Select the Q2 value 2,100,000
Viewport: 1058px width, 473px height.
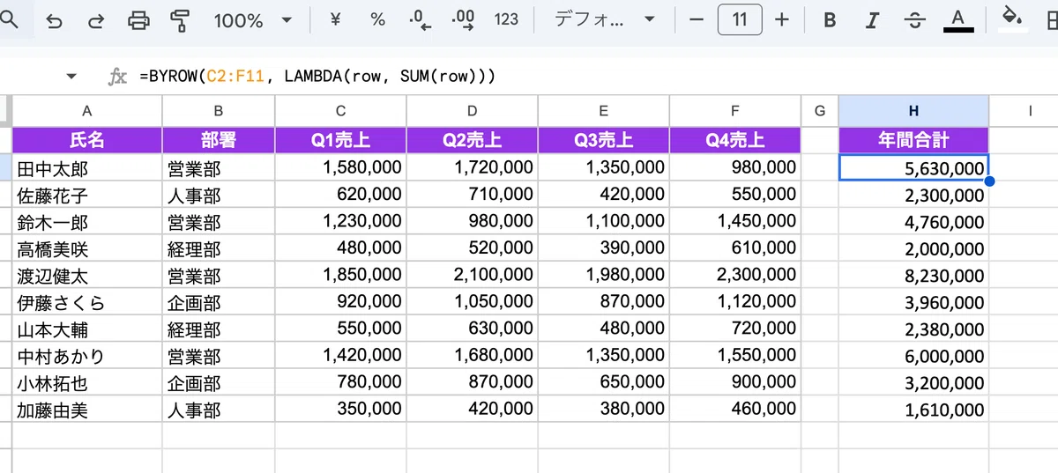[472, 276]
